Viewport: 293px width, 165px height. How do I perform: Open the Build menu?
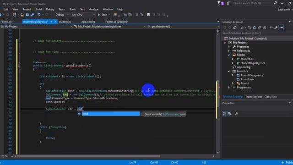[x=38, y=9]
